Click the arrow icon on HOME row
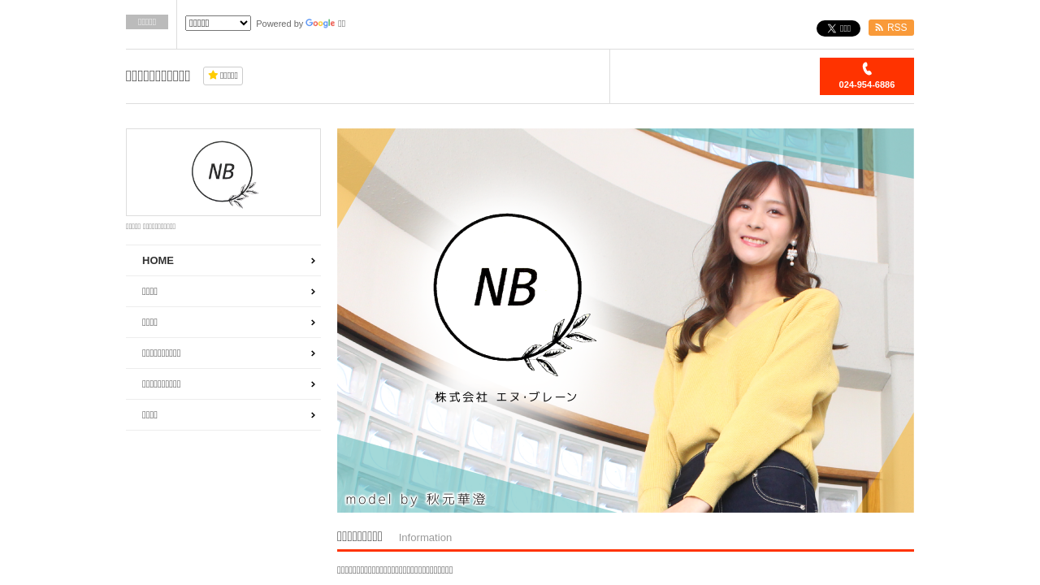 [x=313, y=261]
